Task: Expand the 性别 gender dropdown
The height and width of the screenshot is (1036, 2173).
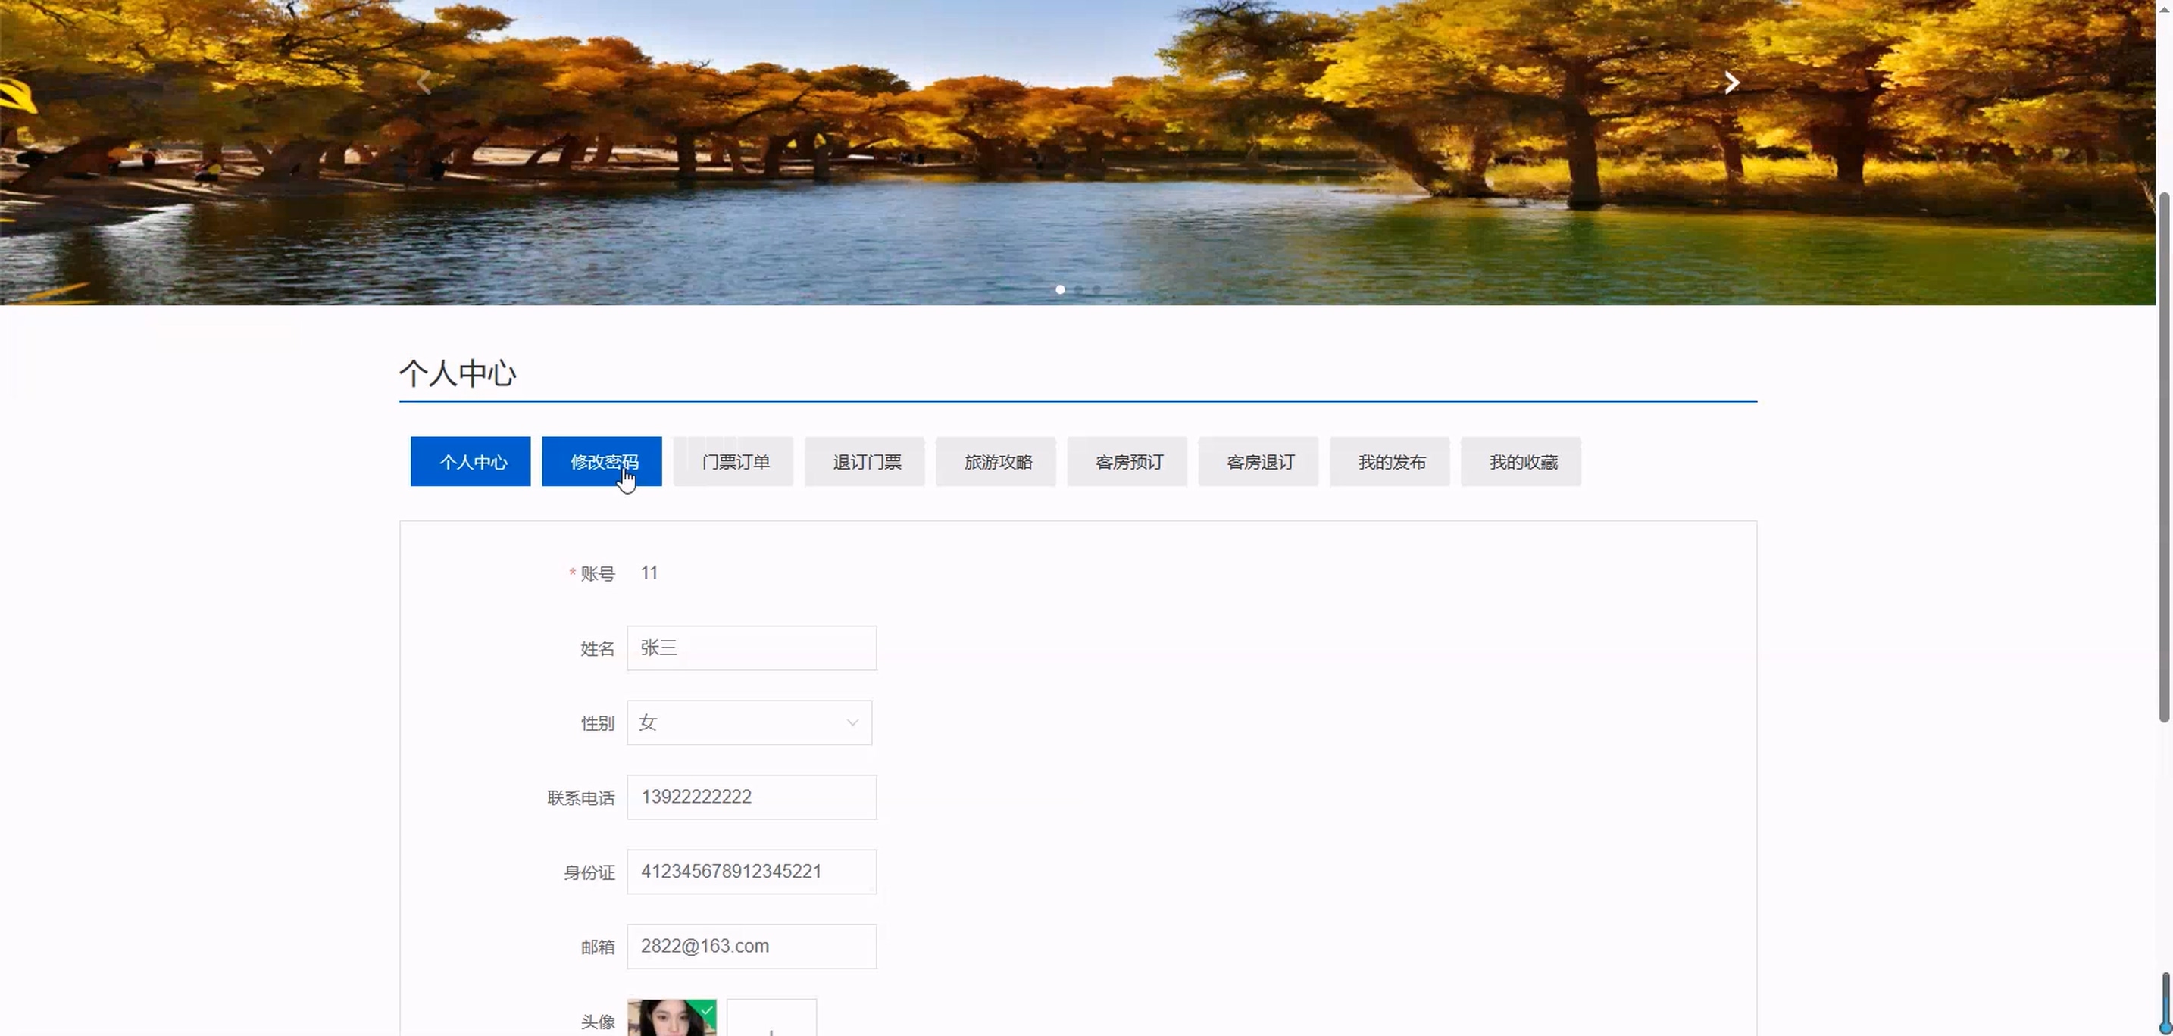Action: pyautogui.click(x=749, y=722)
